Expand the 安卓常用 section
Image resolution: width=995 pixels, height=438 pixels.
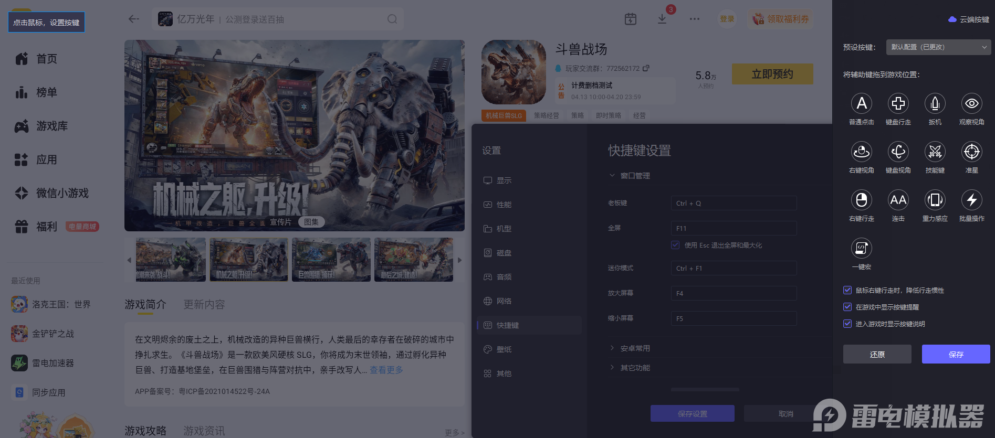tap(612, 348)
